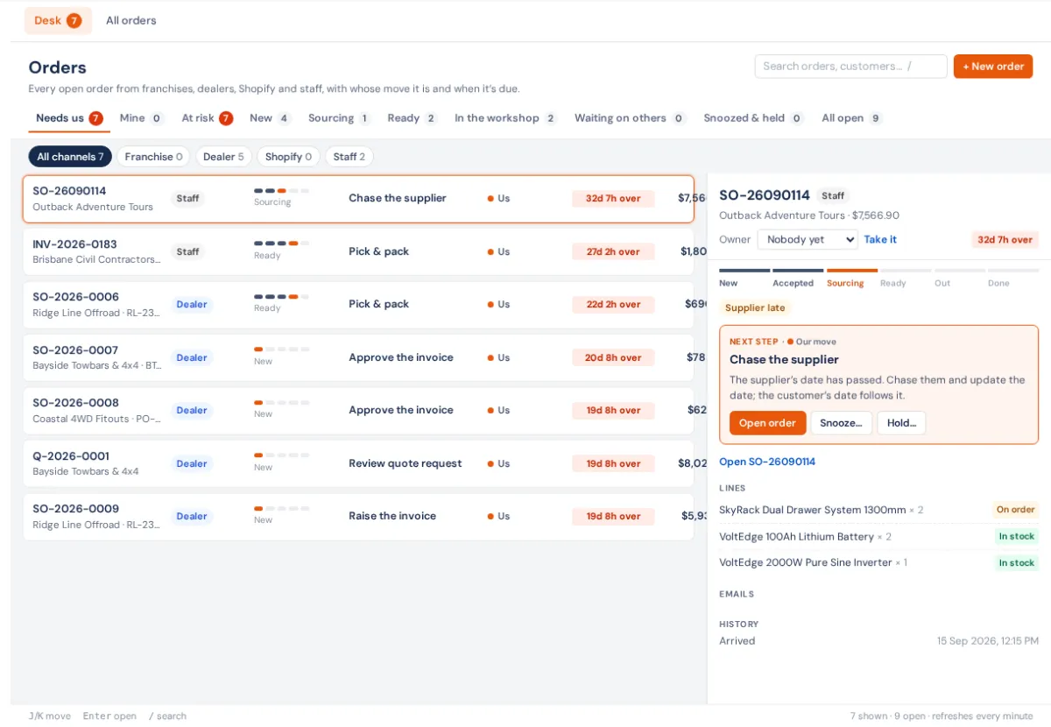Select order row SO-2026-0009
This screenshot has width=1051, height=727.
358,516
